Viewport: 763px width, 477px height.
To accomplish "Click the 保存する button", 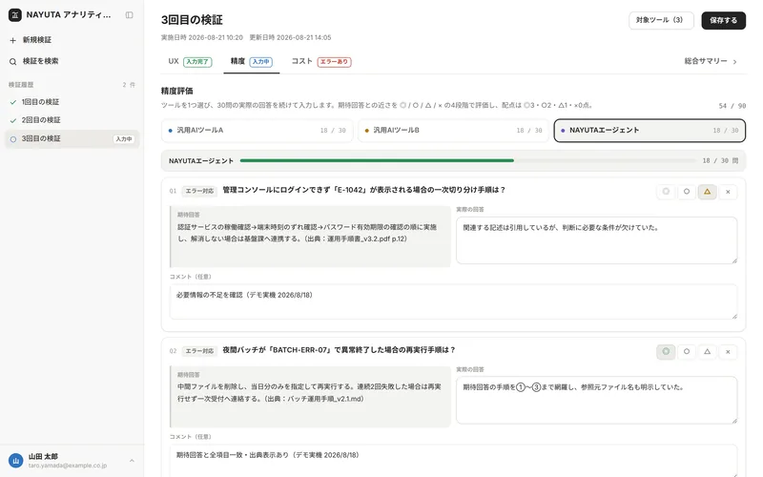I will [x=723, y=20].
